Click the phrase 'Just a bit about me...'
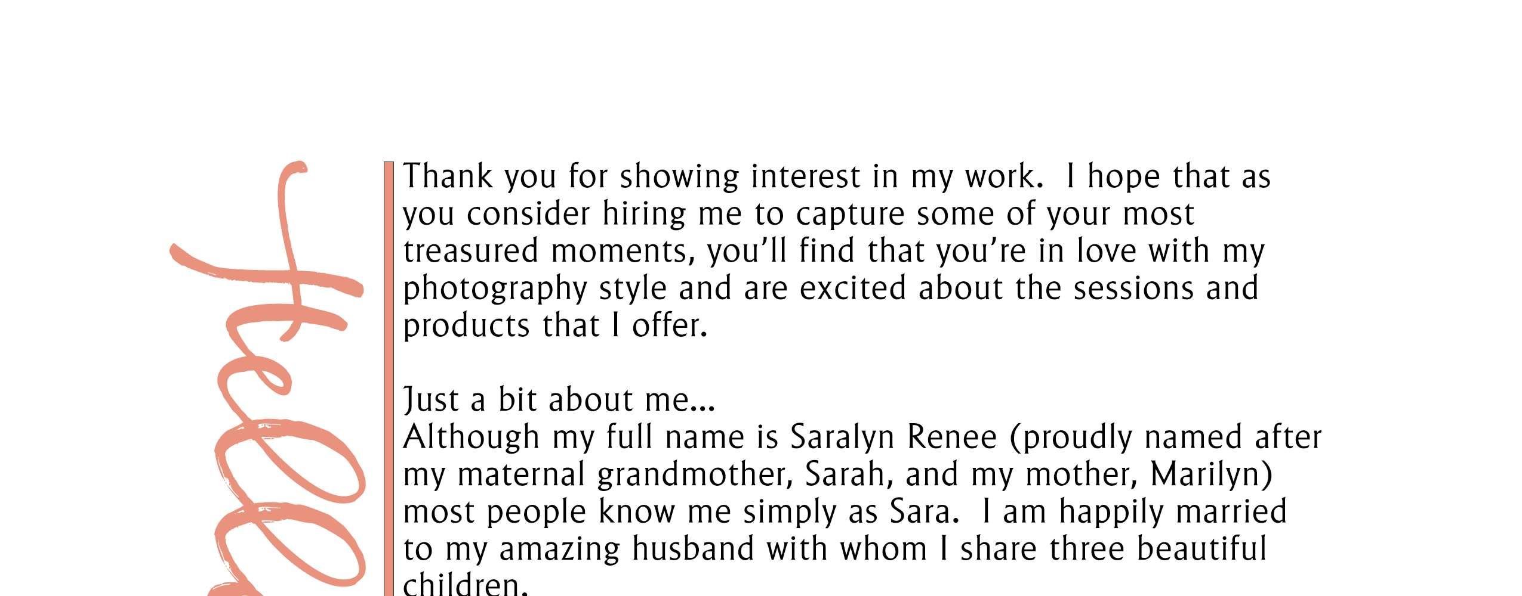 559,400
